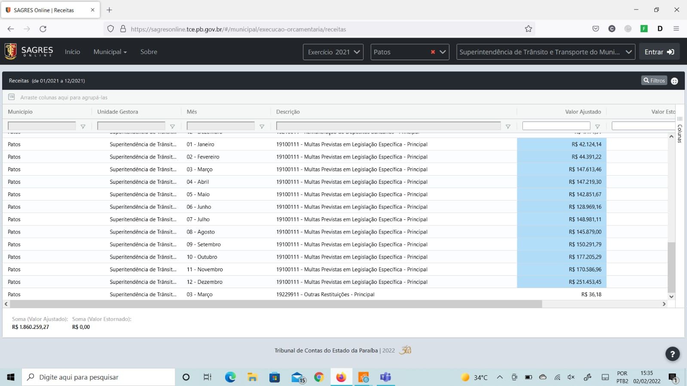Open Mail app from taskbar

(x=297, y=377)
